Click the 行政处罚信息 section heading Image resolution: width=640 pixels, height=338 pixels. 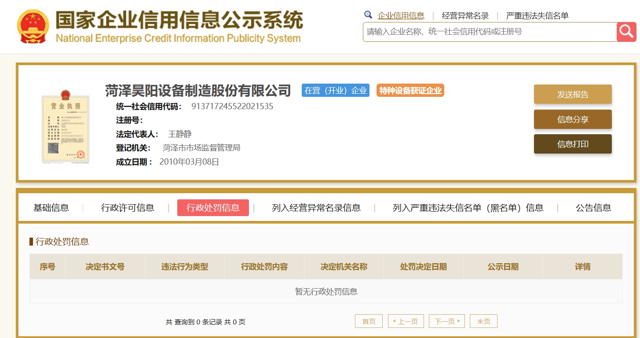coord(62,241)
